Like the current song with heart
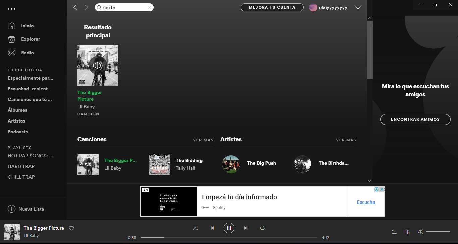Image resolution: width=458 pixels, height=244 pixels. point(71,228)
